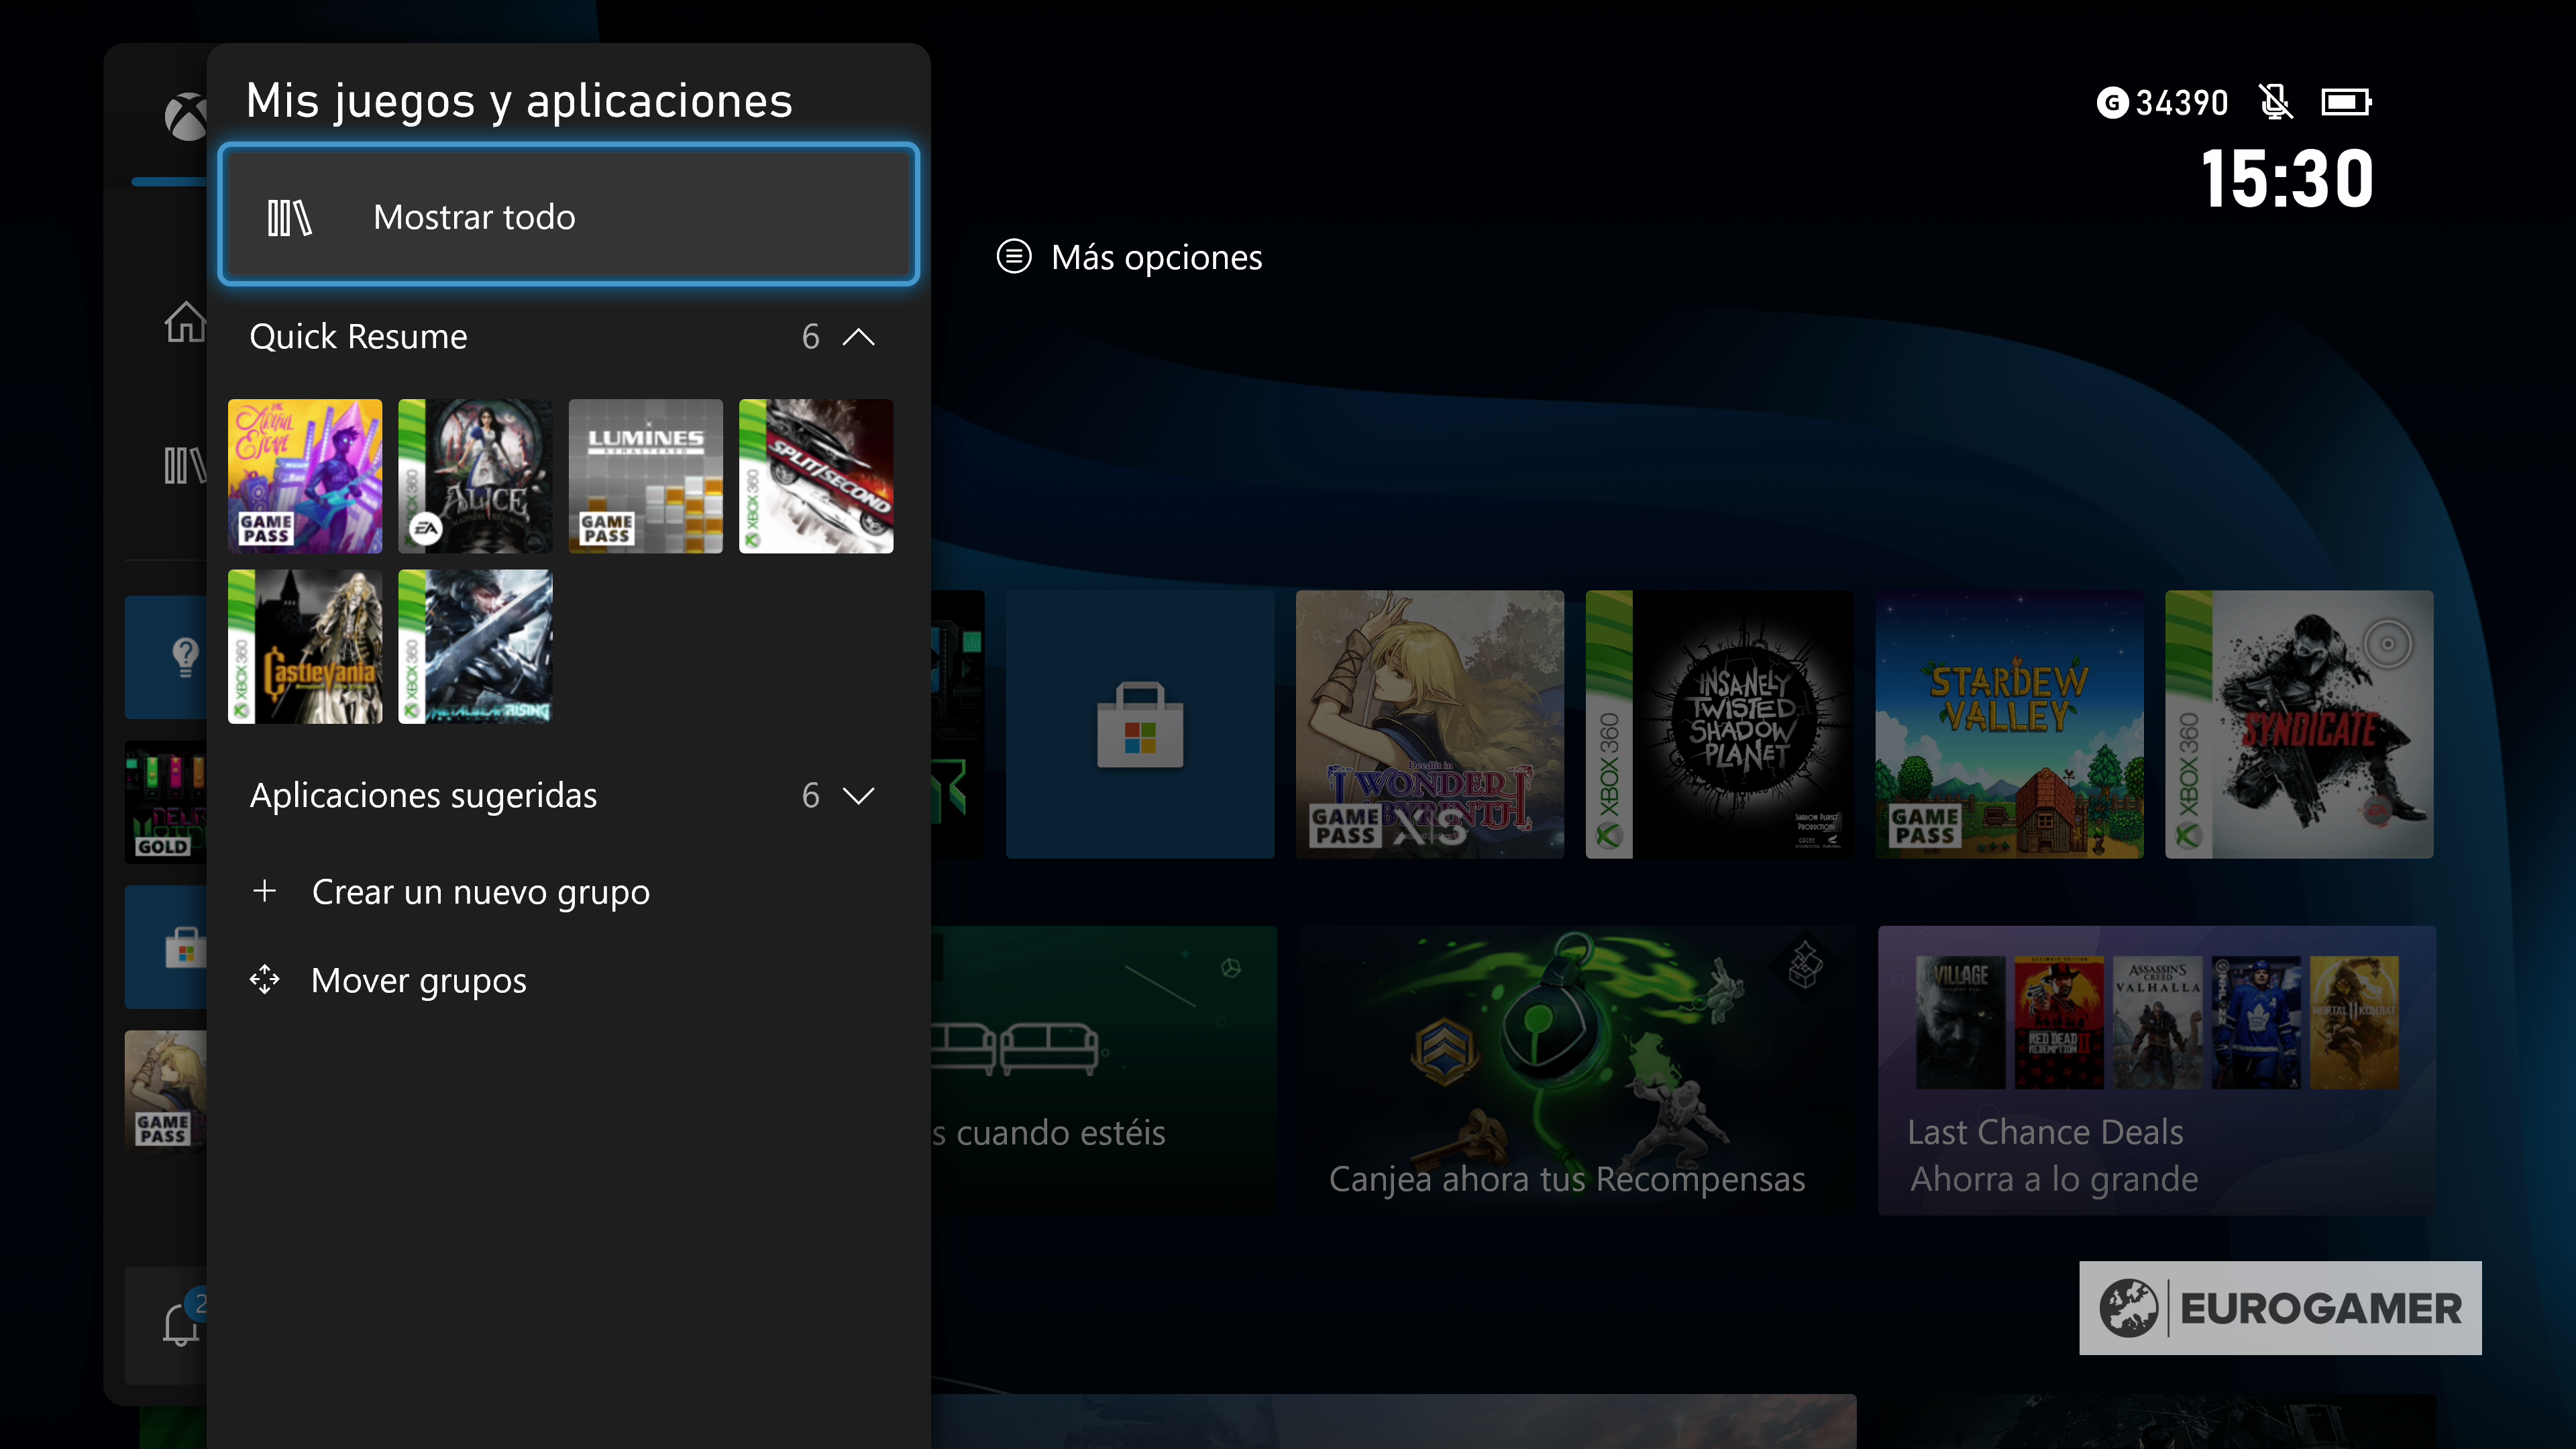Click the Gamerscore 34390 indicator
This screenshot has height=1449, width=2576.
(x=2163, y=102)
